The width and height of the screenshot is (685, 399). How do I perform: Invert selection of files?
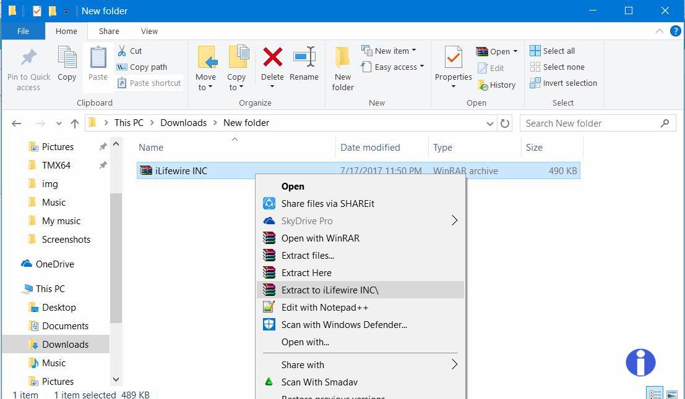tap(563, 83)
